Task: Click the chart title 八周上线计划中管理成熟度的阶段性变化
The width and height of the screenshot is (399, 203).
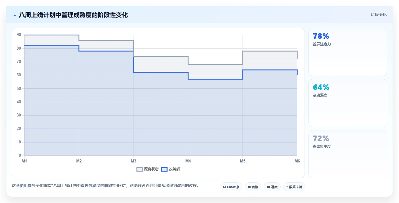Action: (x=73, y=15)
